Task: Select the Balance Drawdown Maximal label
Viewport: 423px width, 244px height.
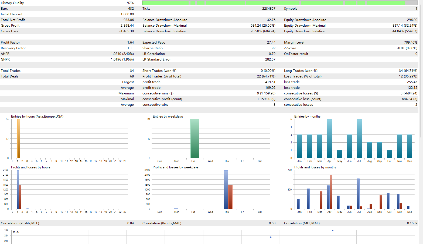Action: [x=164, y=25]
